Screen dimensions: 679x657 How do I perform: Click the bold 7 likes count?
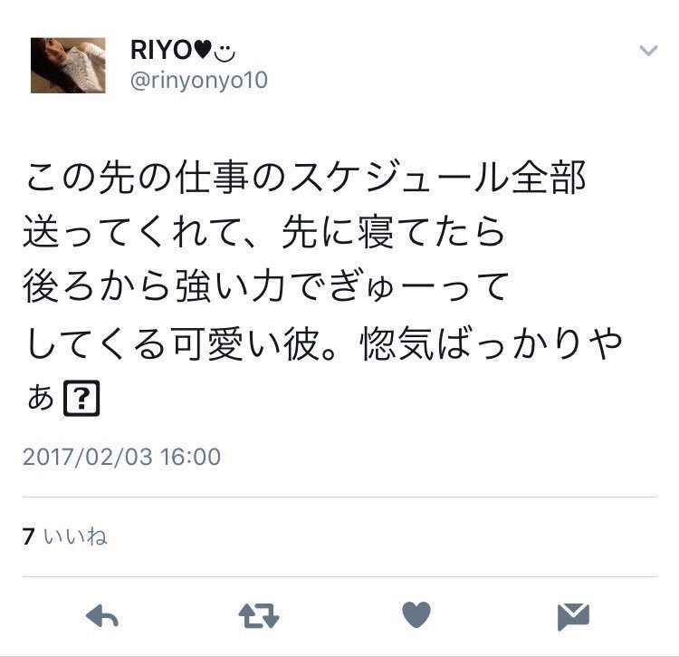(x=29, y=536)
